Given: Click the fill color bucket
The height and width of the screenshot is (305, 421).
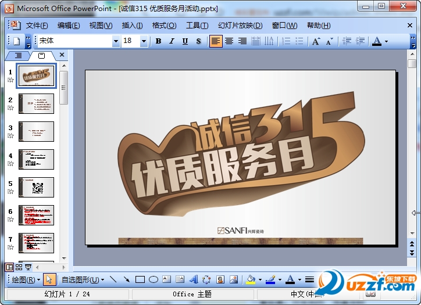Looking at the screenshot, I should tap(250, 279).
